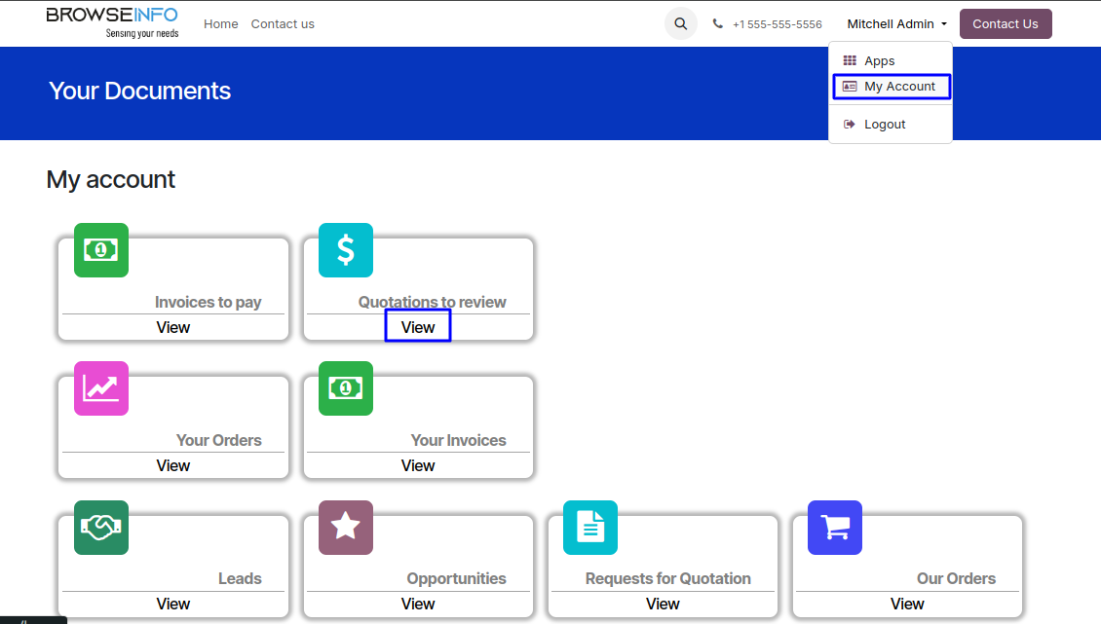The width and height of the screenshot is (1101, 624).
Task: Click the Quotations to review label
Action: pyautogui.click(x=432, y=302)
